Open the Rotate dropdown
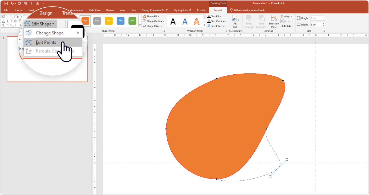Image resolution: width=369 pixels, height=195 pixels. pyautogui.click(x=287, y=26)
